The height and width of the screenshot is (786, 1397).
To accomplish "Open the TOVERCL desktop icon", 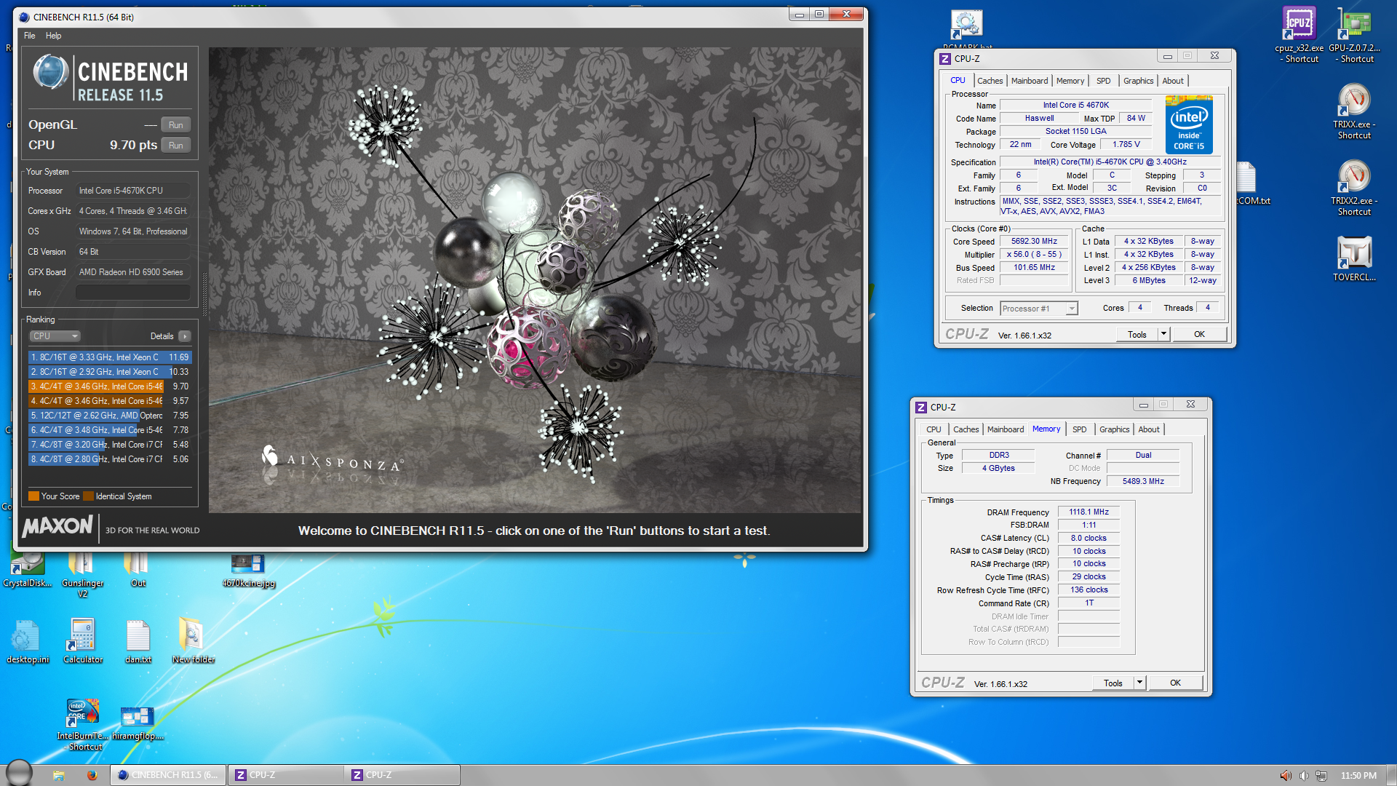I will tap(1354, 253).
